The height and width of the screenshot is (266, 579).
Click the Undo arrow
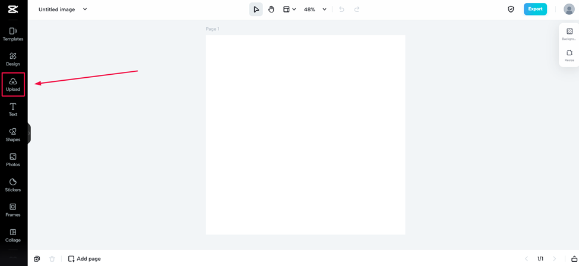(341, 9)
